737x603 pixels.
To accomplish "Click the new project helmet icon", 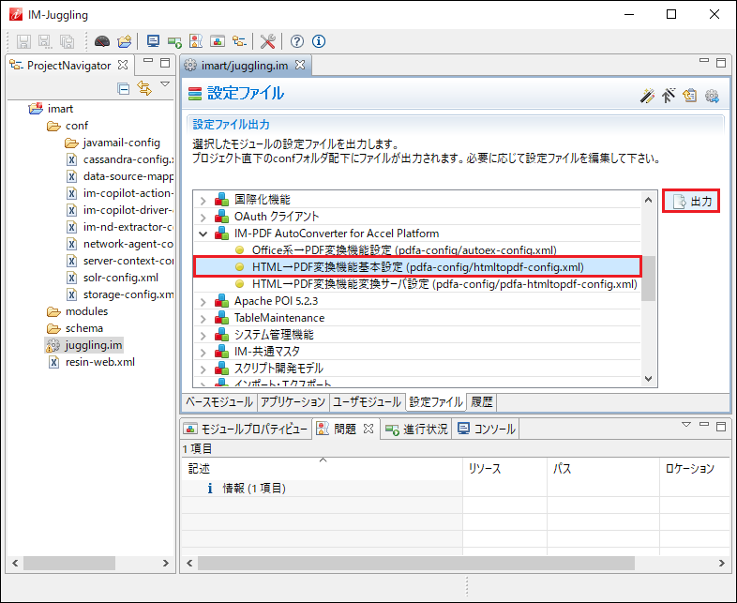I will tap(102, 41).
